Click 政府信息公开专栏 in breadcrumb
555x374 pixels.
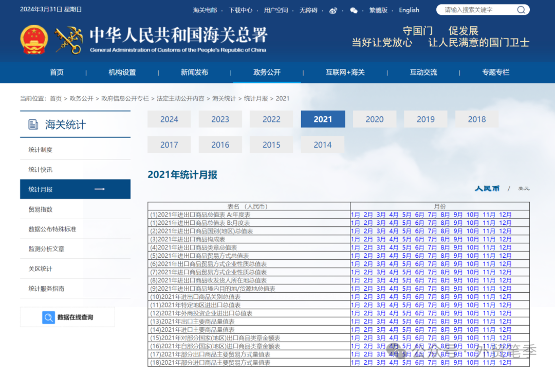pyautogui.click(x=125, y=99)
